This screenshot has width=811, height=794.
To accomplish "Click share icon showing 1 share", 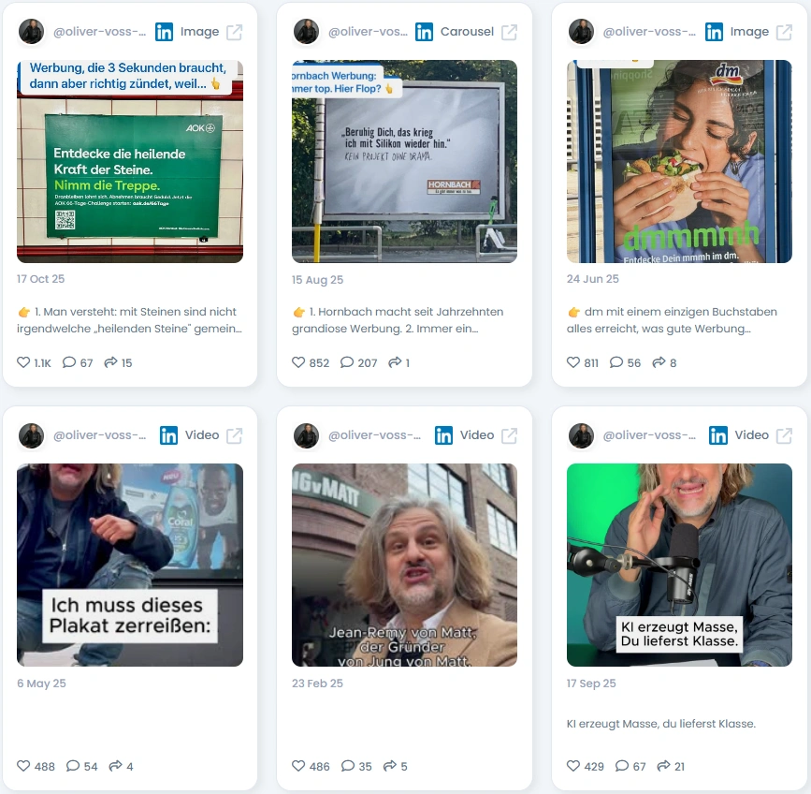I will coord(395,362).
